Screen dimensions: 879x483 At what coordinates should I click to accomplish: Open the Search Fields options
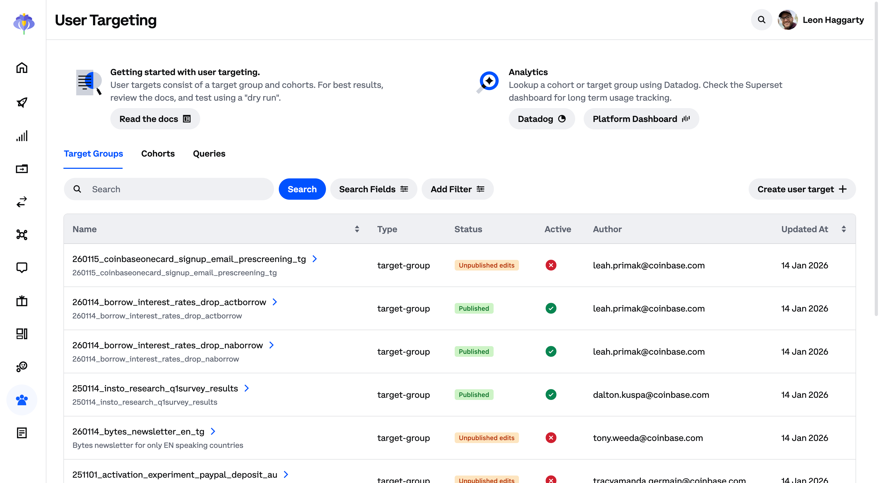(x=373, y=189)
